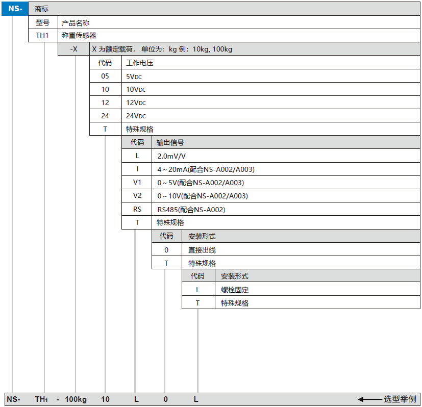
Task: Click the arrow icon beside 选型举例
Action: point(369,399)
